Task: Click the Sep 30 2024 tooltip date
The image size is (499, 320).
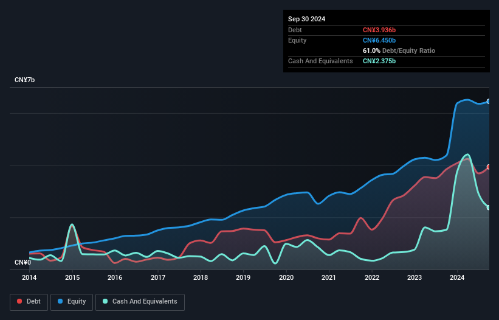Action: click(306, 19)
